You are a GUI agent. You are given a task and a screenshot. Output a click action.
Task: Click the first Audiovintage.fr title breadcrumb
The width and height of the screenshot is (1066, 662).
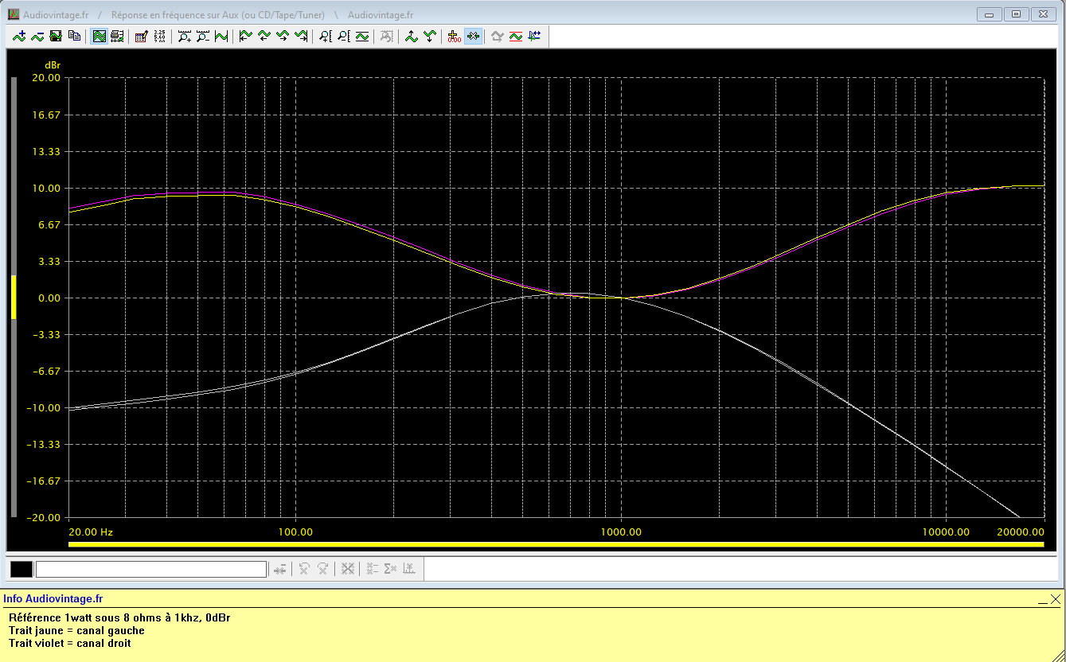pos(56,14)
